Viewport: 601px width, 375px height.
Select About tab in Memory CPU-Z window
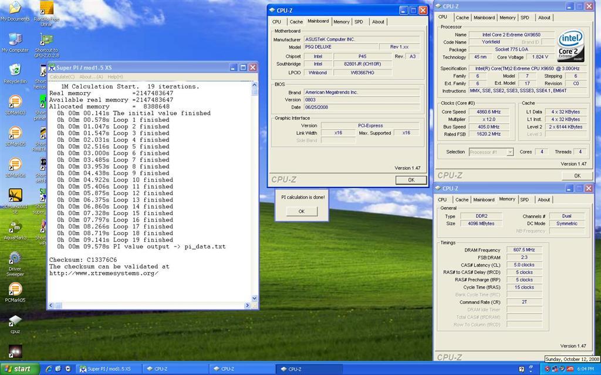point(543,200)
